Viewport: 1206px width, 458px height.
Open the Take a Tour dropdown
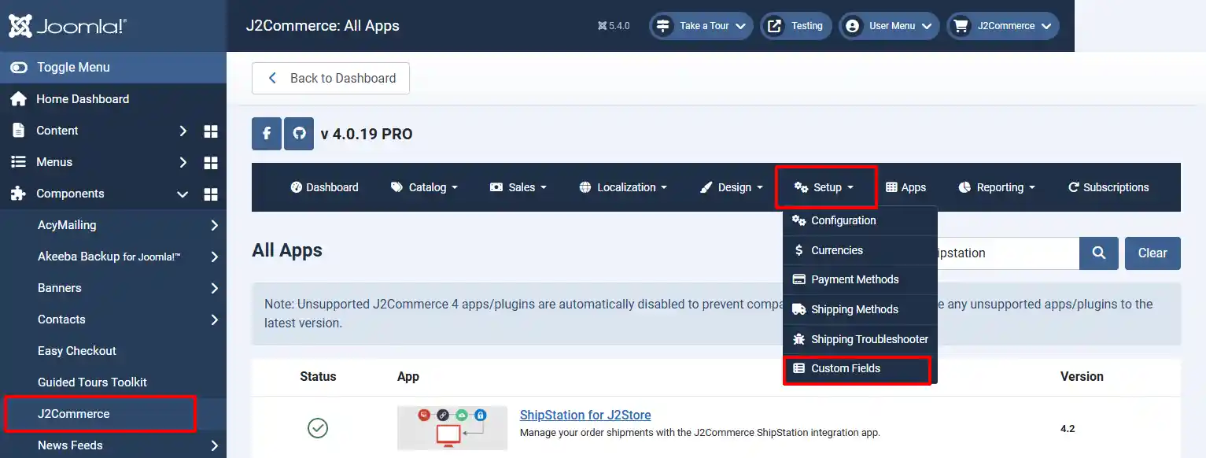(701, 26)
